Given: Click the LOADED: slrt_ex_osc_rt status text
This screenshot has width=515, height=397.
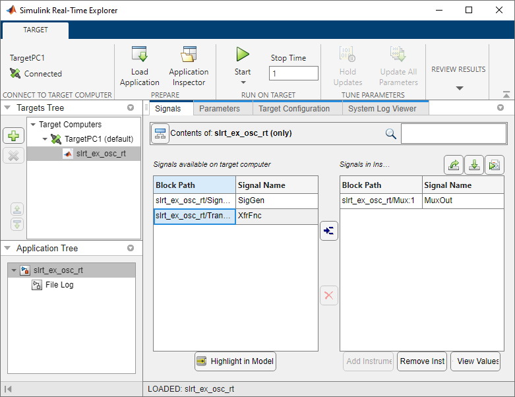Looking at the screenshot, I should pyautogui.click(x=191, y=389).
